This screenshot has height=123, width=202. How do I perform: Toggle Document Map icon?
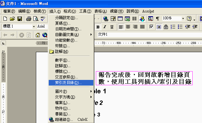click(150, 19)
